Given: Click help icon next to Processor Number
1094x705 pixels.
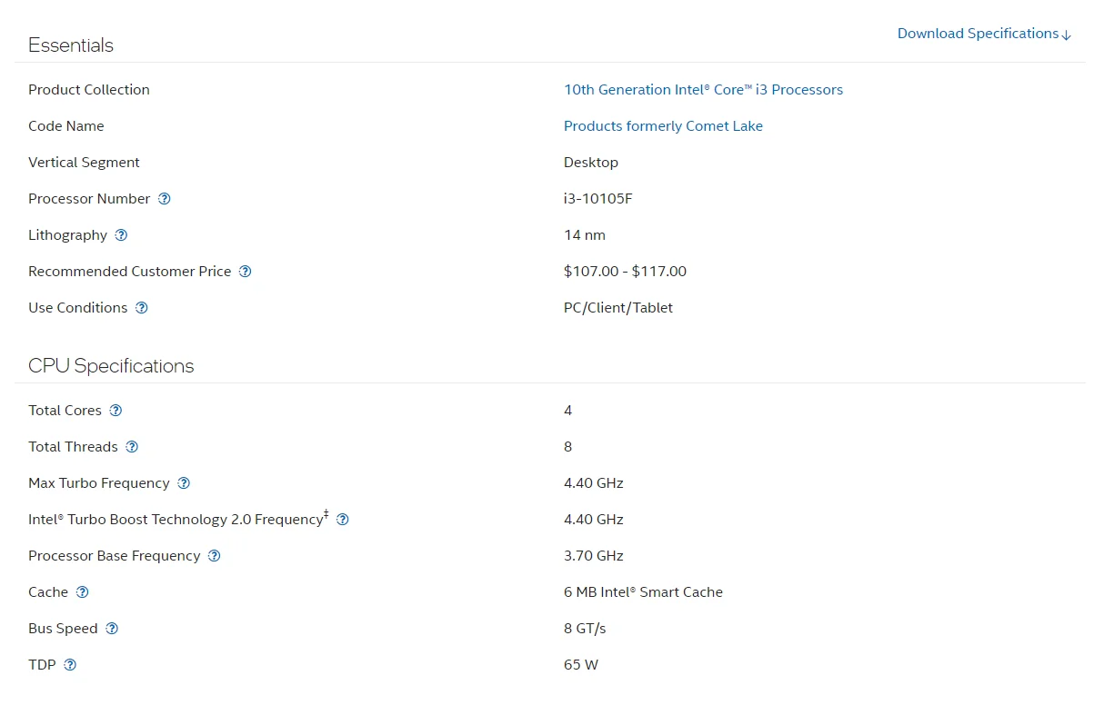Looking at the screenshot, I should click(165, 199).
